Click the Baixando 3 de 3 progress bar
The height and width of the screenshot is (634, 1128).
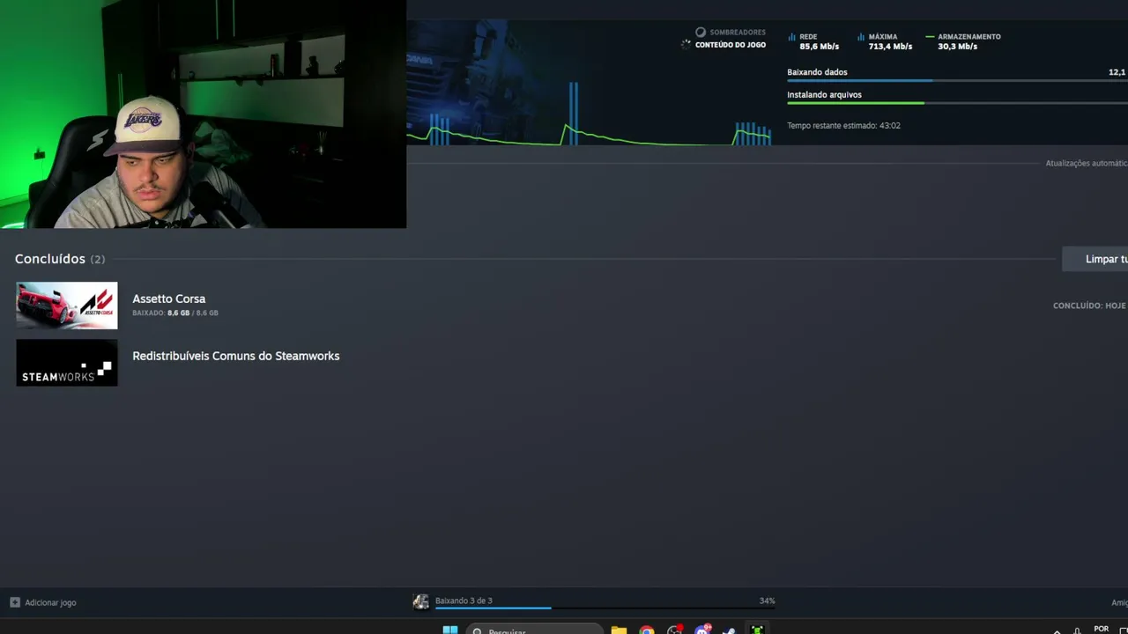tap(605, 608)
